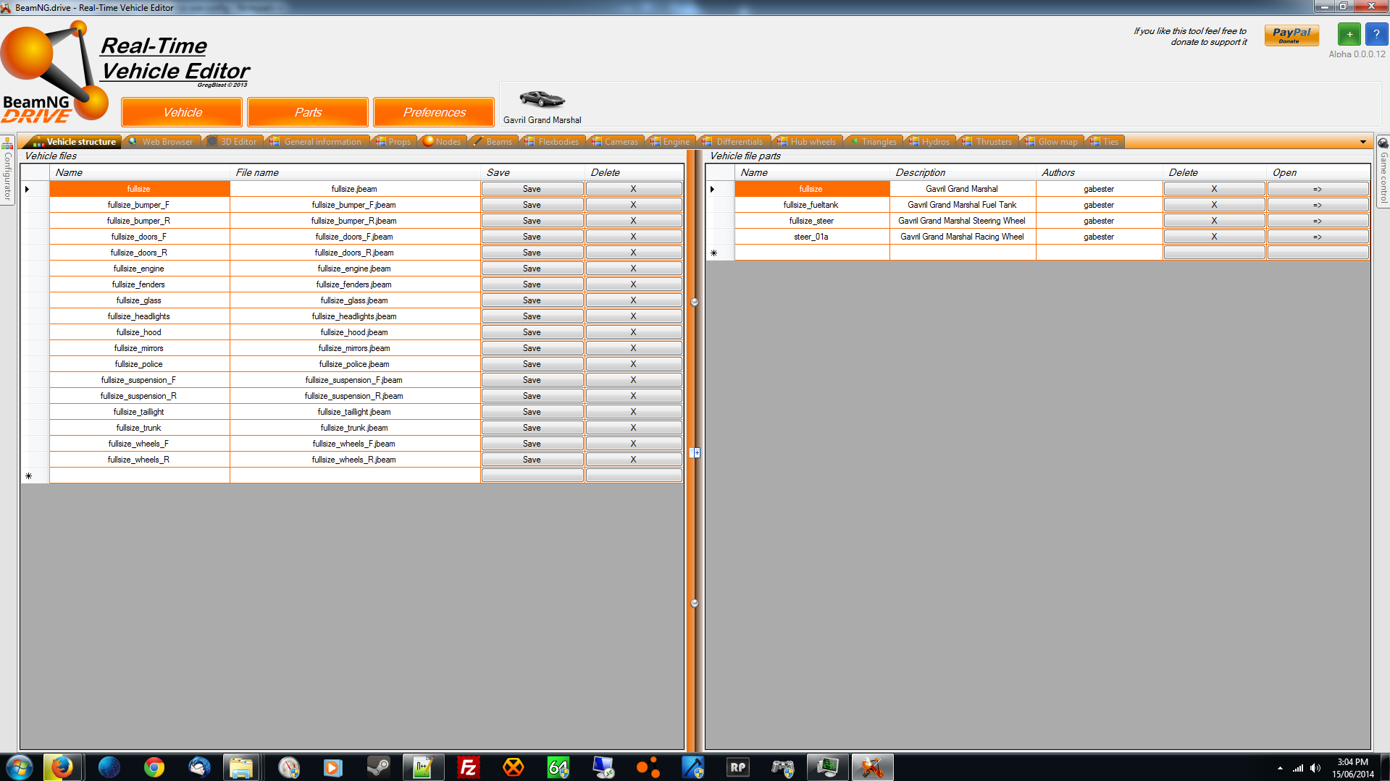The width and height of the screenshot is (1390, 781).
Task: Open the Vehicle menu button
Action: point(182,112)
